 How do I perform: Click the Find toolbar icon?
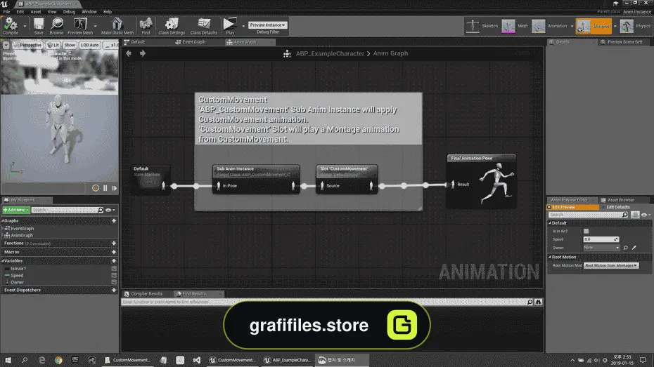146,26
